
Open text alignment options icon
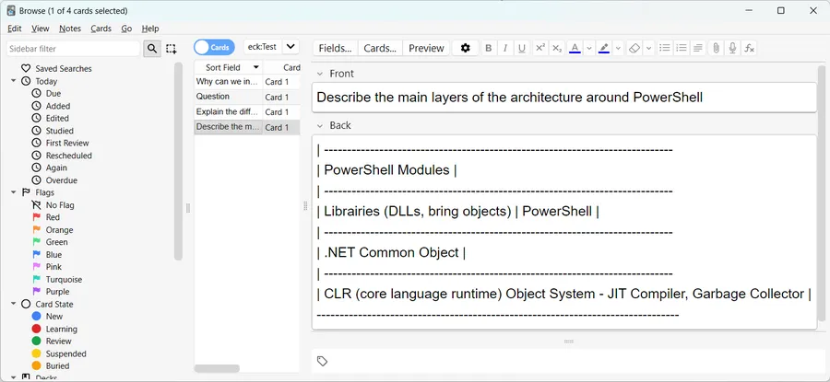[x=698, y=48]
